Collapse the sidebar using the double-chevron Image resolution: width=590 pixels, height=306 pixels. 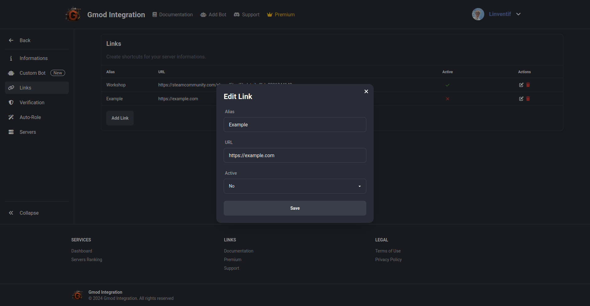coord(11,213)
